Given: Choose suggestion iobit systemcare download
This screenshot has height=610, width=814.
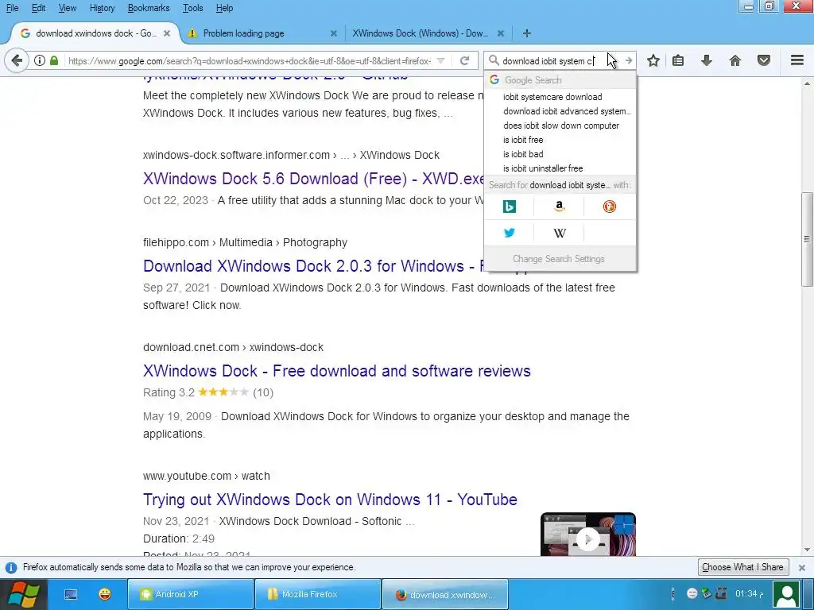Looking at the screenshot, I should coord(560,97).
